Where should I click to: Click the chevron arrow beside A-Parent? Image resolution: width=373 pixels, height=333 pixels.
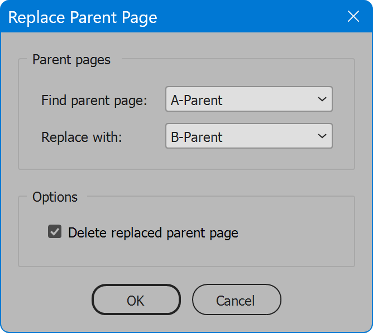pos(322,99)
